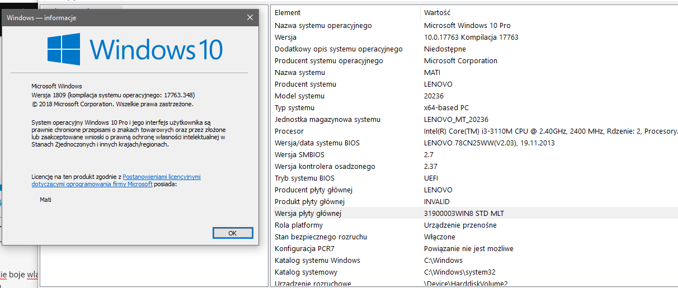Viewport: 678px width, 288px height.
Task: Select the Typ systemu row
Action: pos(475,107)
